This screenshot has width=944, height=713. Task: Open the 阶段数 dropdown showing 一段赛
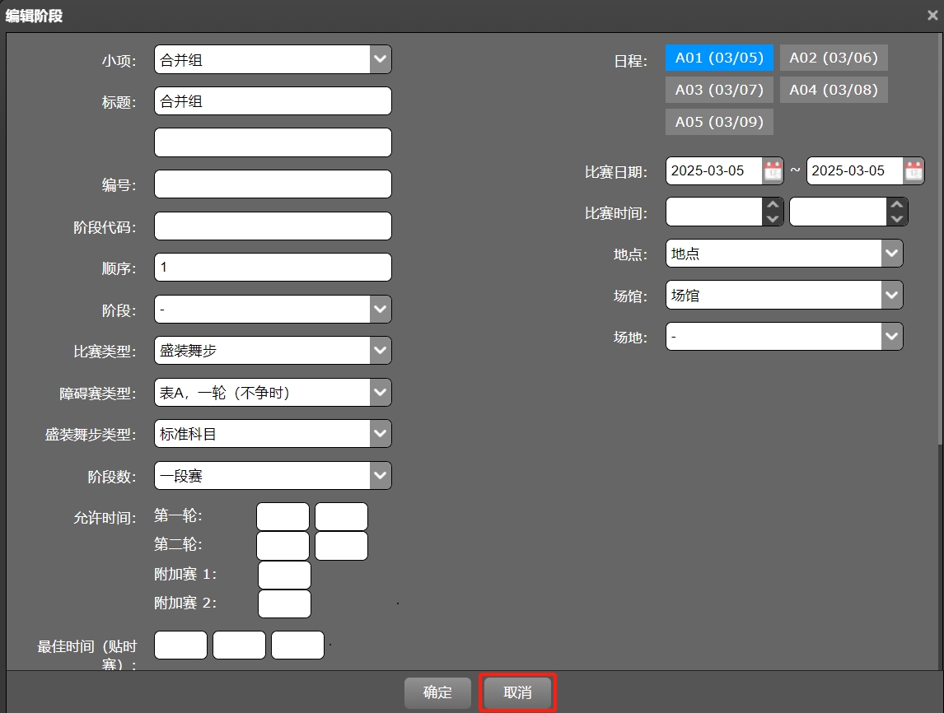(379, 475)
